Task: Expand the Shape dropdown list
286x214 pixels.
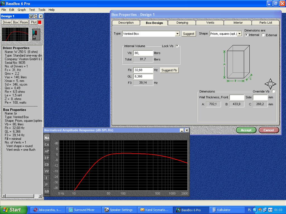Action: pyautogui.click(x=239, y=34)
